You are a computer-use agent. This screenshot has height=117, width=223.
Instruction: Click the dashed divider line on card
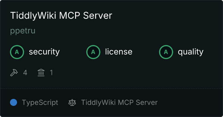pos(112,89)
